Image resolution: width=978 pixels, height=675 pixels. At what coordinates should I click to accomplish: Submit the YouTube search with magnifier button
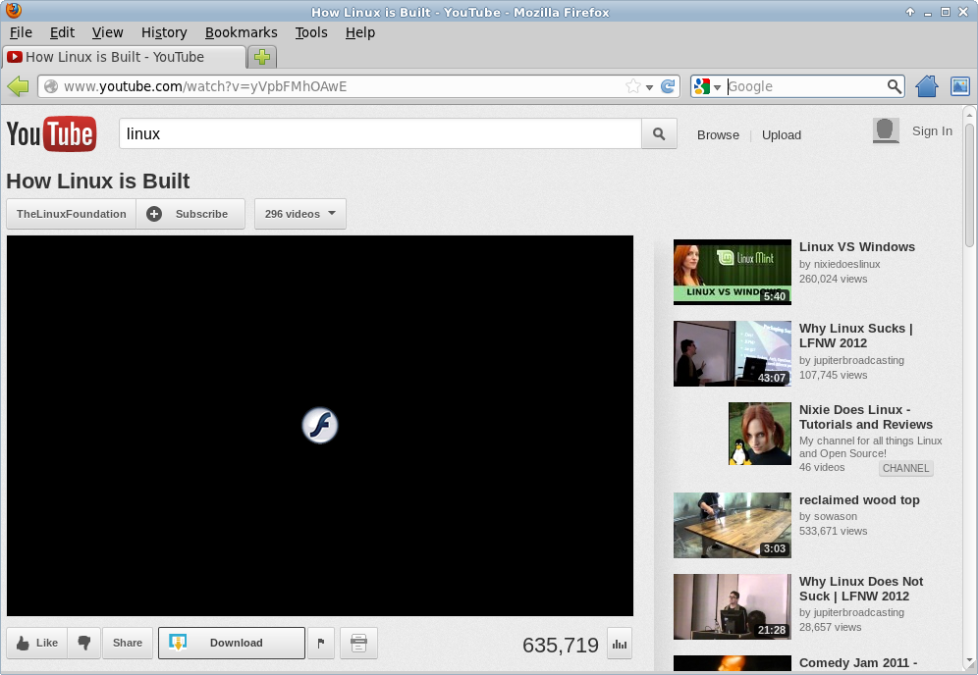[x=659, y=134]
